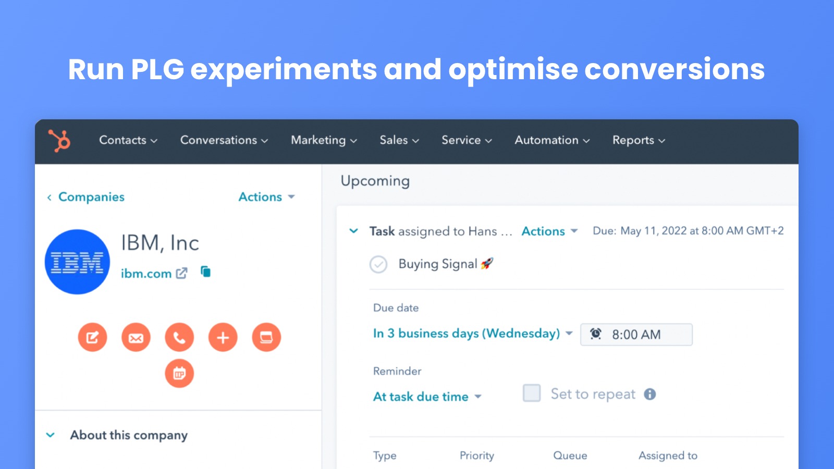Screen dimensions: 834x469
Task: Collapse the About this company section
Action: pyautogui.click(x=51, y=435)
